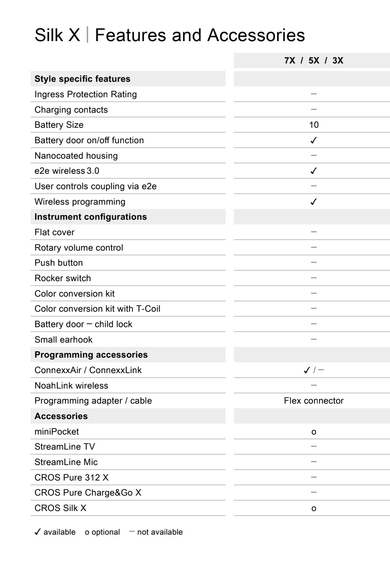
Task: Click the Flex connector value
Action: click(314, 401)
